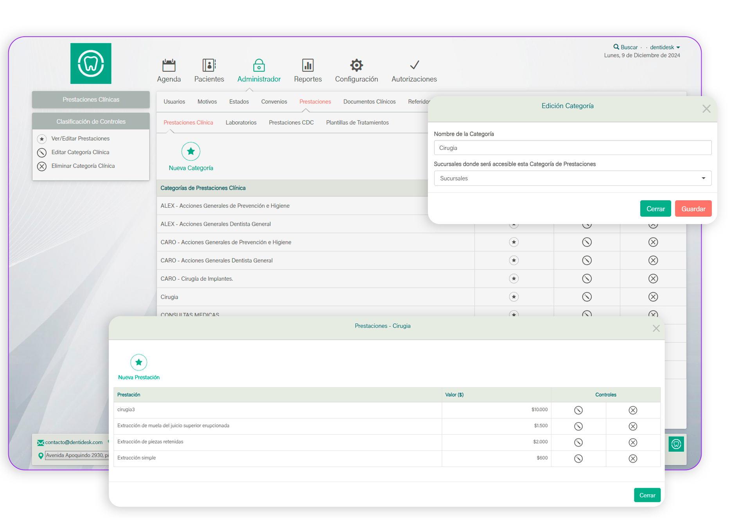Open the Agenda calendar icon

coord(169,66)
